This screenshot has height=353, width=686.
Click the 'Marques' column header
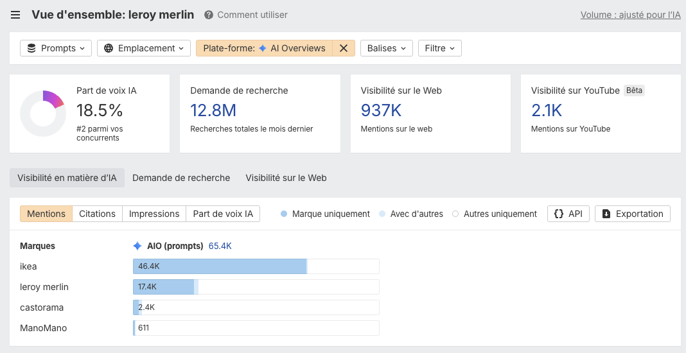coord(38,246)
